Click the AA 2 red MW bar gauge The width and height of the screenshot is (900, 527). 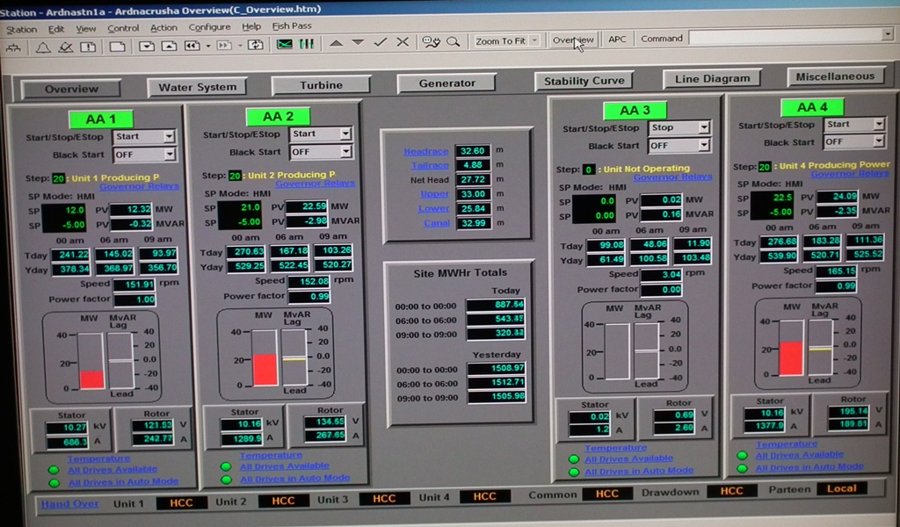(265, 369)
